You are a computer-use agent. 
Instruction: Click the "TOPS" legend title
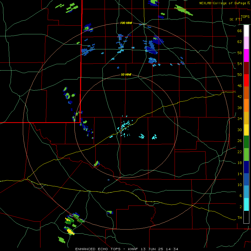pyautogui.click(x=245, y=17)
